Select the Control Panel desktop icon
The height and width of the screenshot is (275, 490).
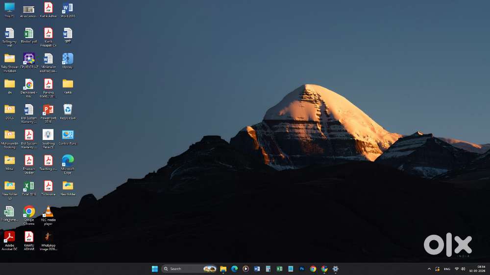[68, 137]
